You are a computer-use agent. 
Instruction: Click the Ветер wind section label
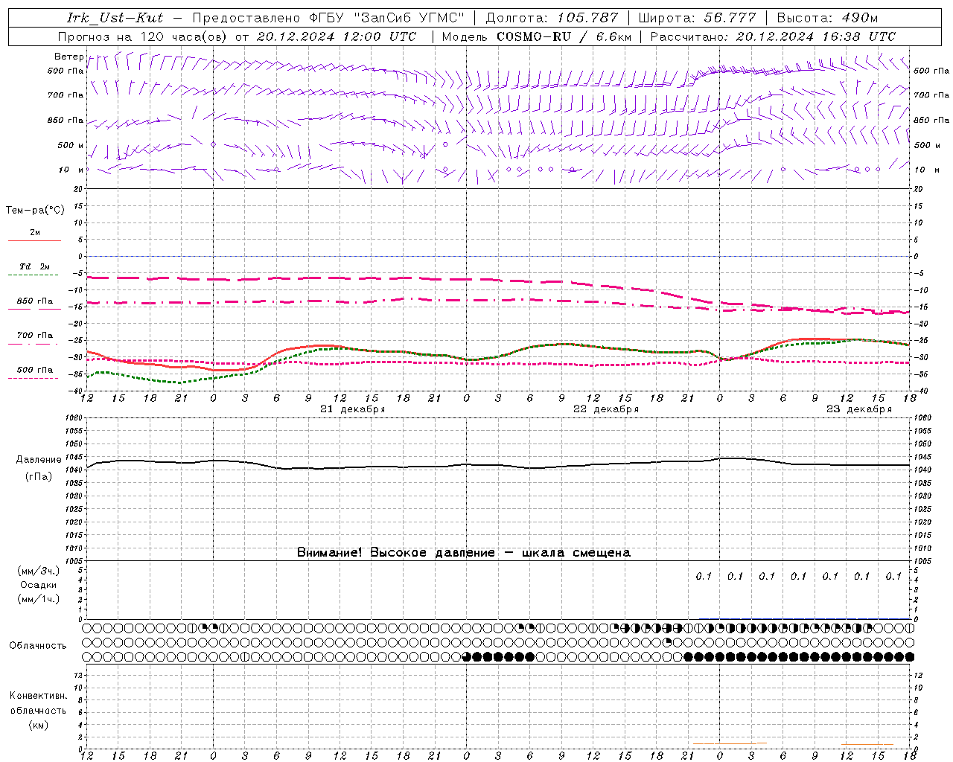point(68,57)
